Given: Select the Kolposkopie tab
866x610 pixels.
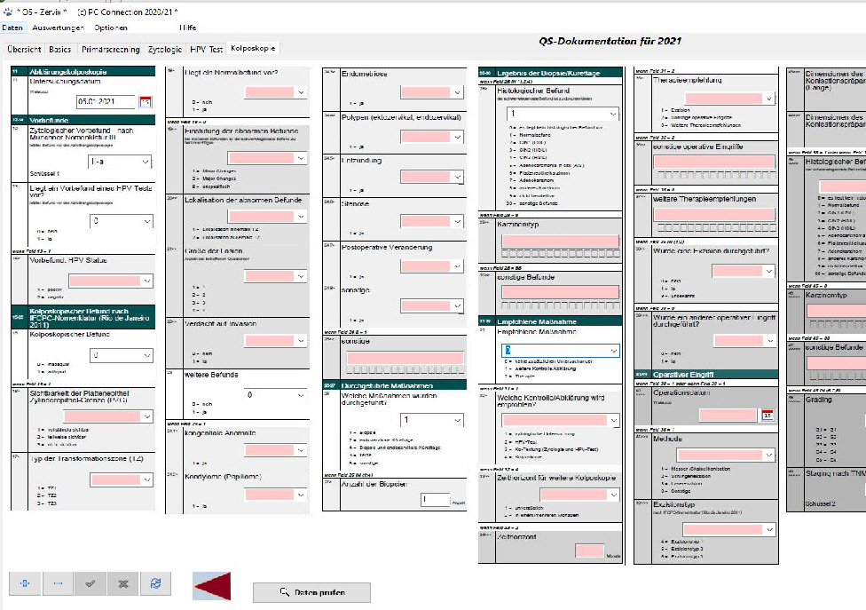Looking at the screenshot, I should tap(253, 48).
